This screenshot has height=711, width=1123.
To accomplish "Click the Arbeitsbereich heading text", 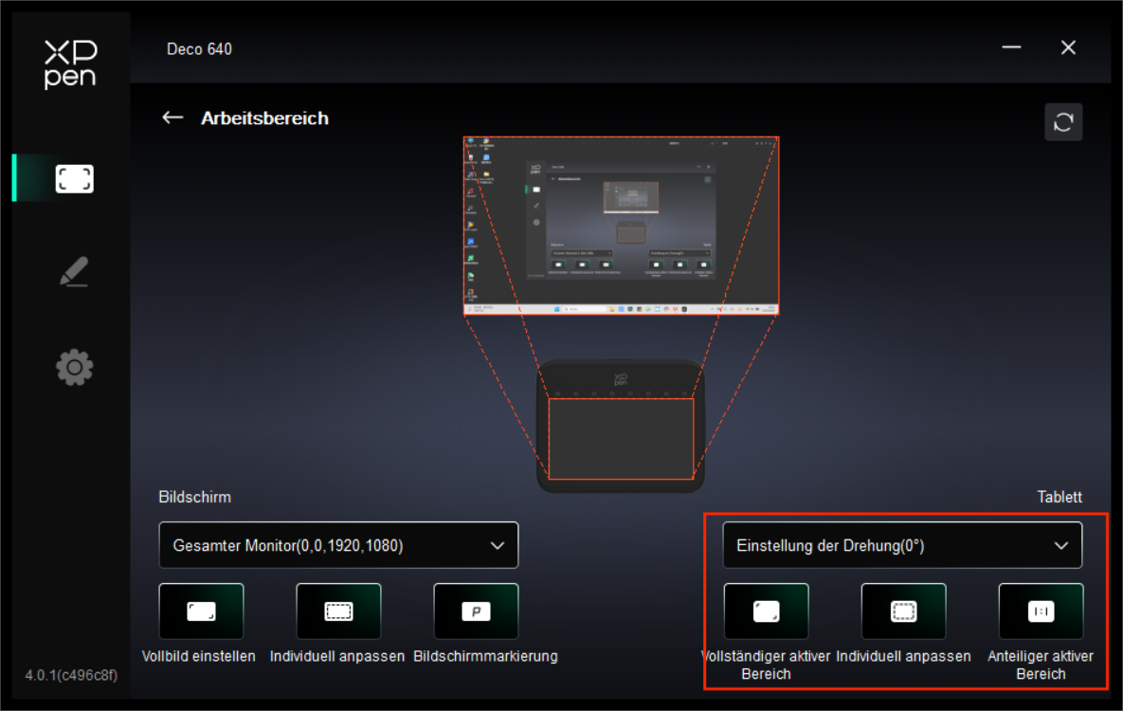I will 264,118.
